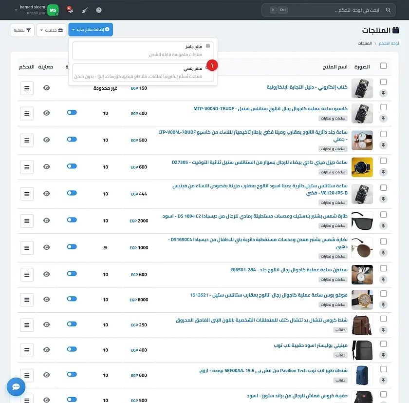Screen dimensions: 409x403
Task: Choose the ready physical product option
Action: tap(143, 51)
